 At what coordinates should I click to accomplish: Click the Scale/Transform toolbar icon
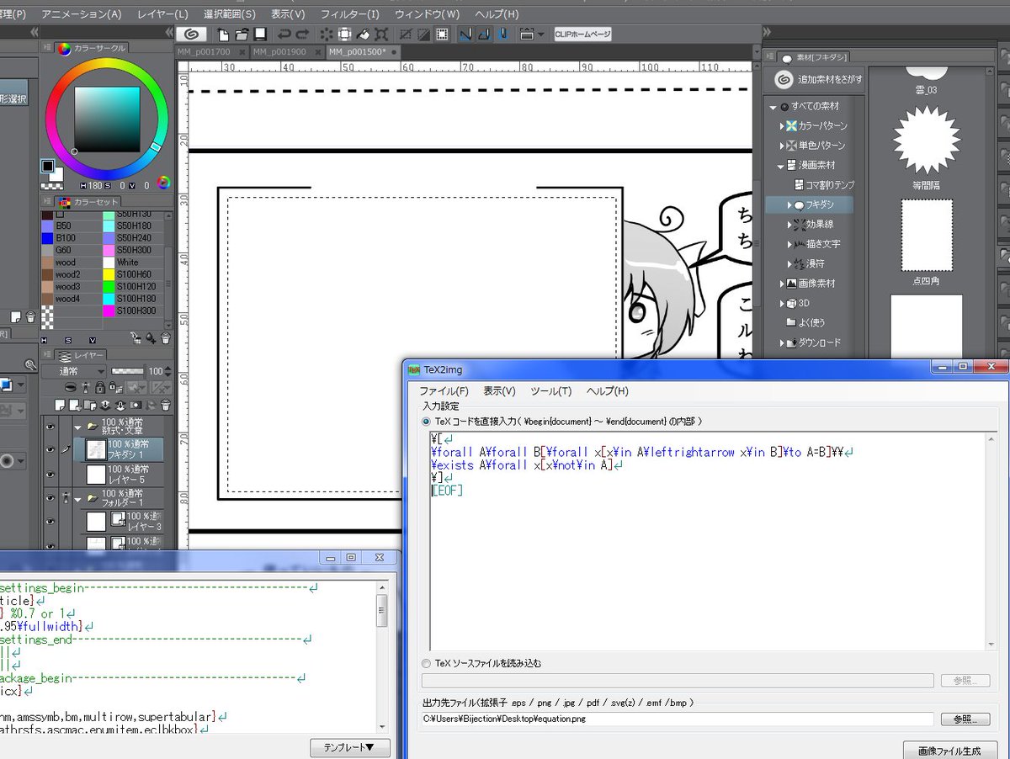(381, 34)
